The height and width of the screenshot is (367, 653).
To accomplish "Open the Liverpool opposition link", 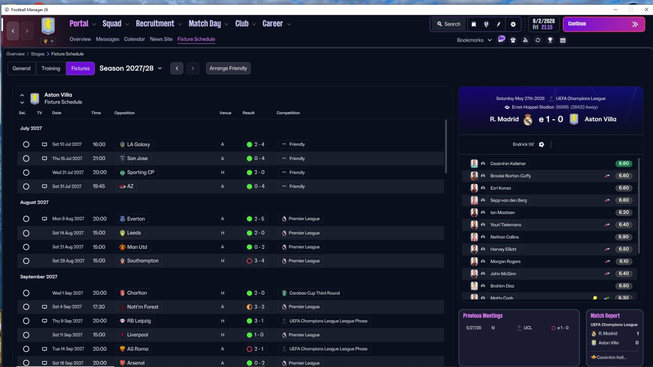I will click(134, 335).
